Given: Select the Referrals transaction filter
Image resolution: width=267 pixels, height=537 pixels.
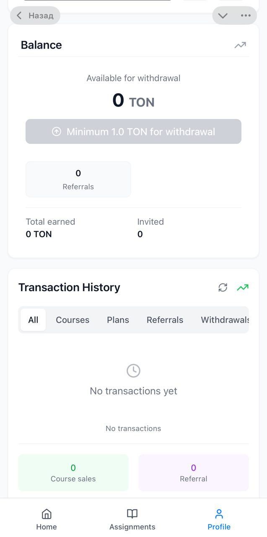Looking at the screenshot, I should coord(165,320).
